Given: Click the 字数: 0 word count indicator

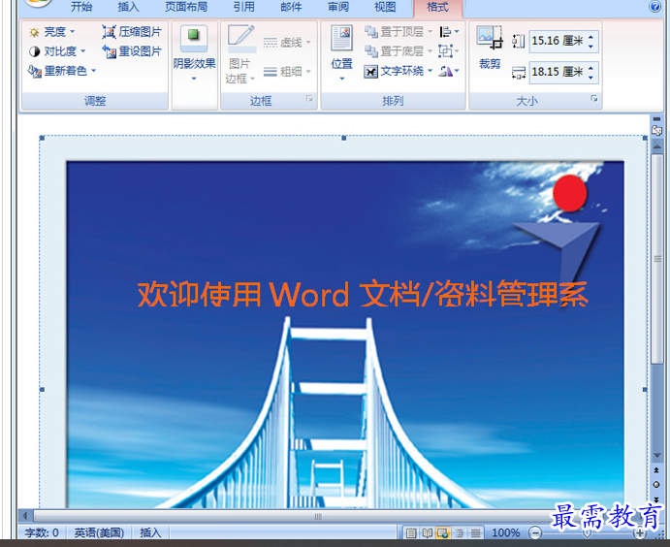Looking at the screenshot, I should coord(42,532).
